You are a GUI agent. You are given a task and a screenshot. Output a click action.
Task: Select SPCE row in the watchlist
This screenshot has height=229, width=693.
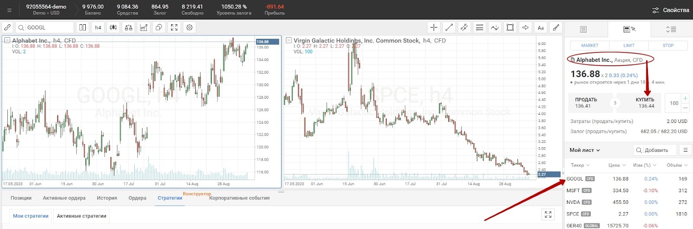tap(628, 214)
